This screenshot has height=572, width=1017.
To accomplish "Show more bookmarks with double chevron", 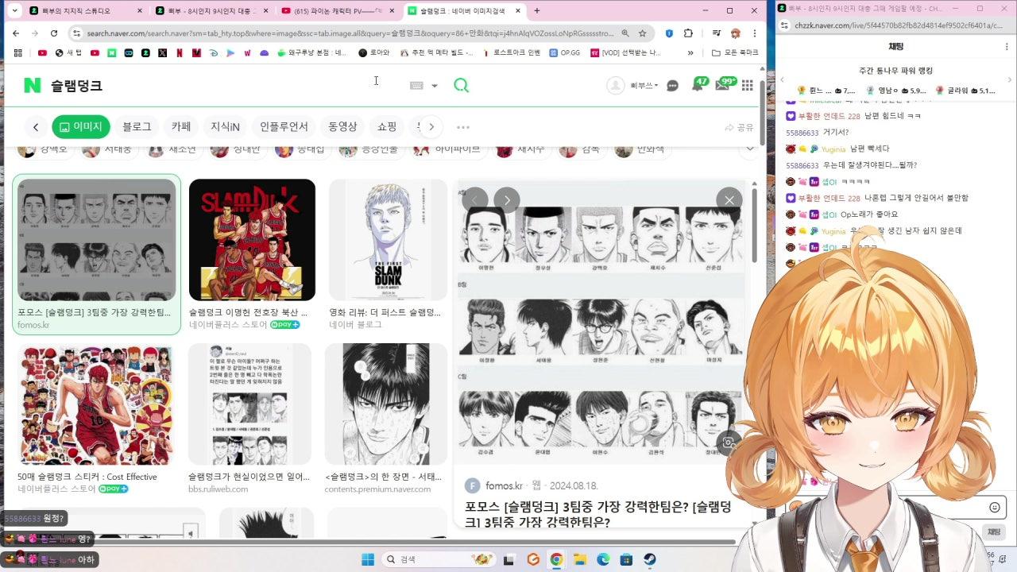I will tap(690, 52).
